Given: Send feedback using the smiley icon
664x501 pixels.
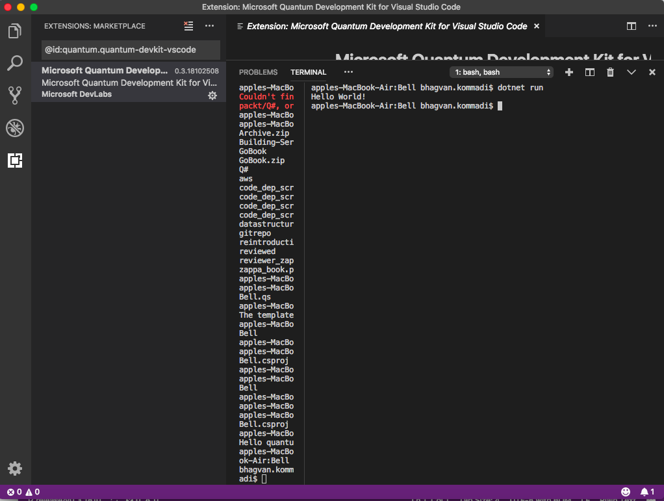Looking at the screenshot, I should pyautogui.click(x=625, y=492).
